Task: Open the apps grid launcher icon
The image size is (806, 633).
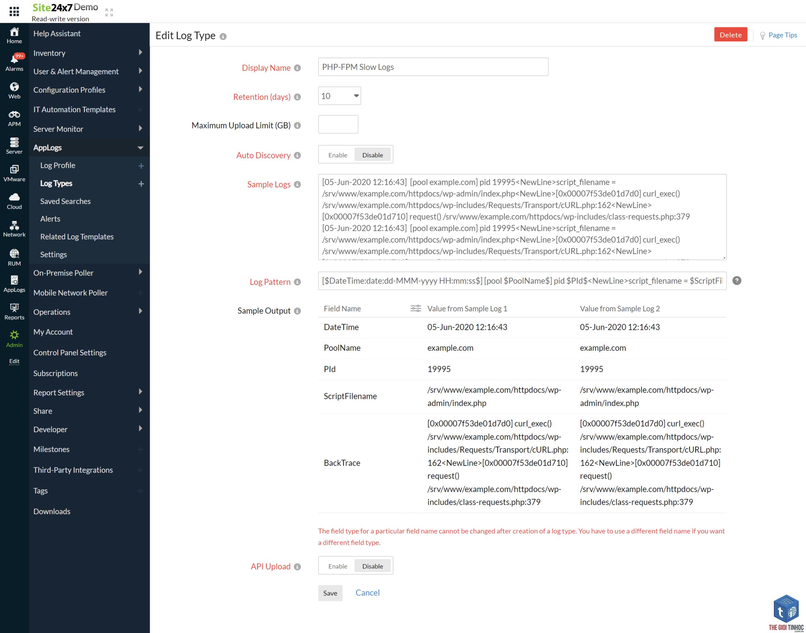Action: 14,11
